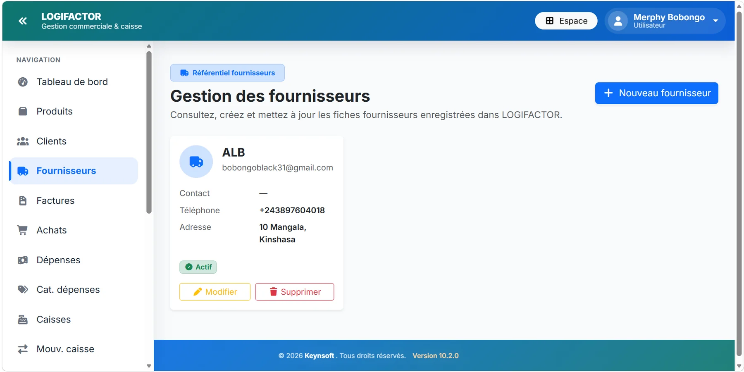Open Tableau de bord page
Image resolution: width=744 pixels, height=372 pixels.
coord(74,82)
